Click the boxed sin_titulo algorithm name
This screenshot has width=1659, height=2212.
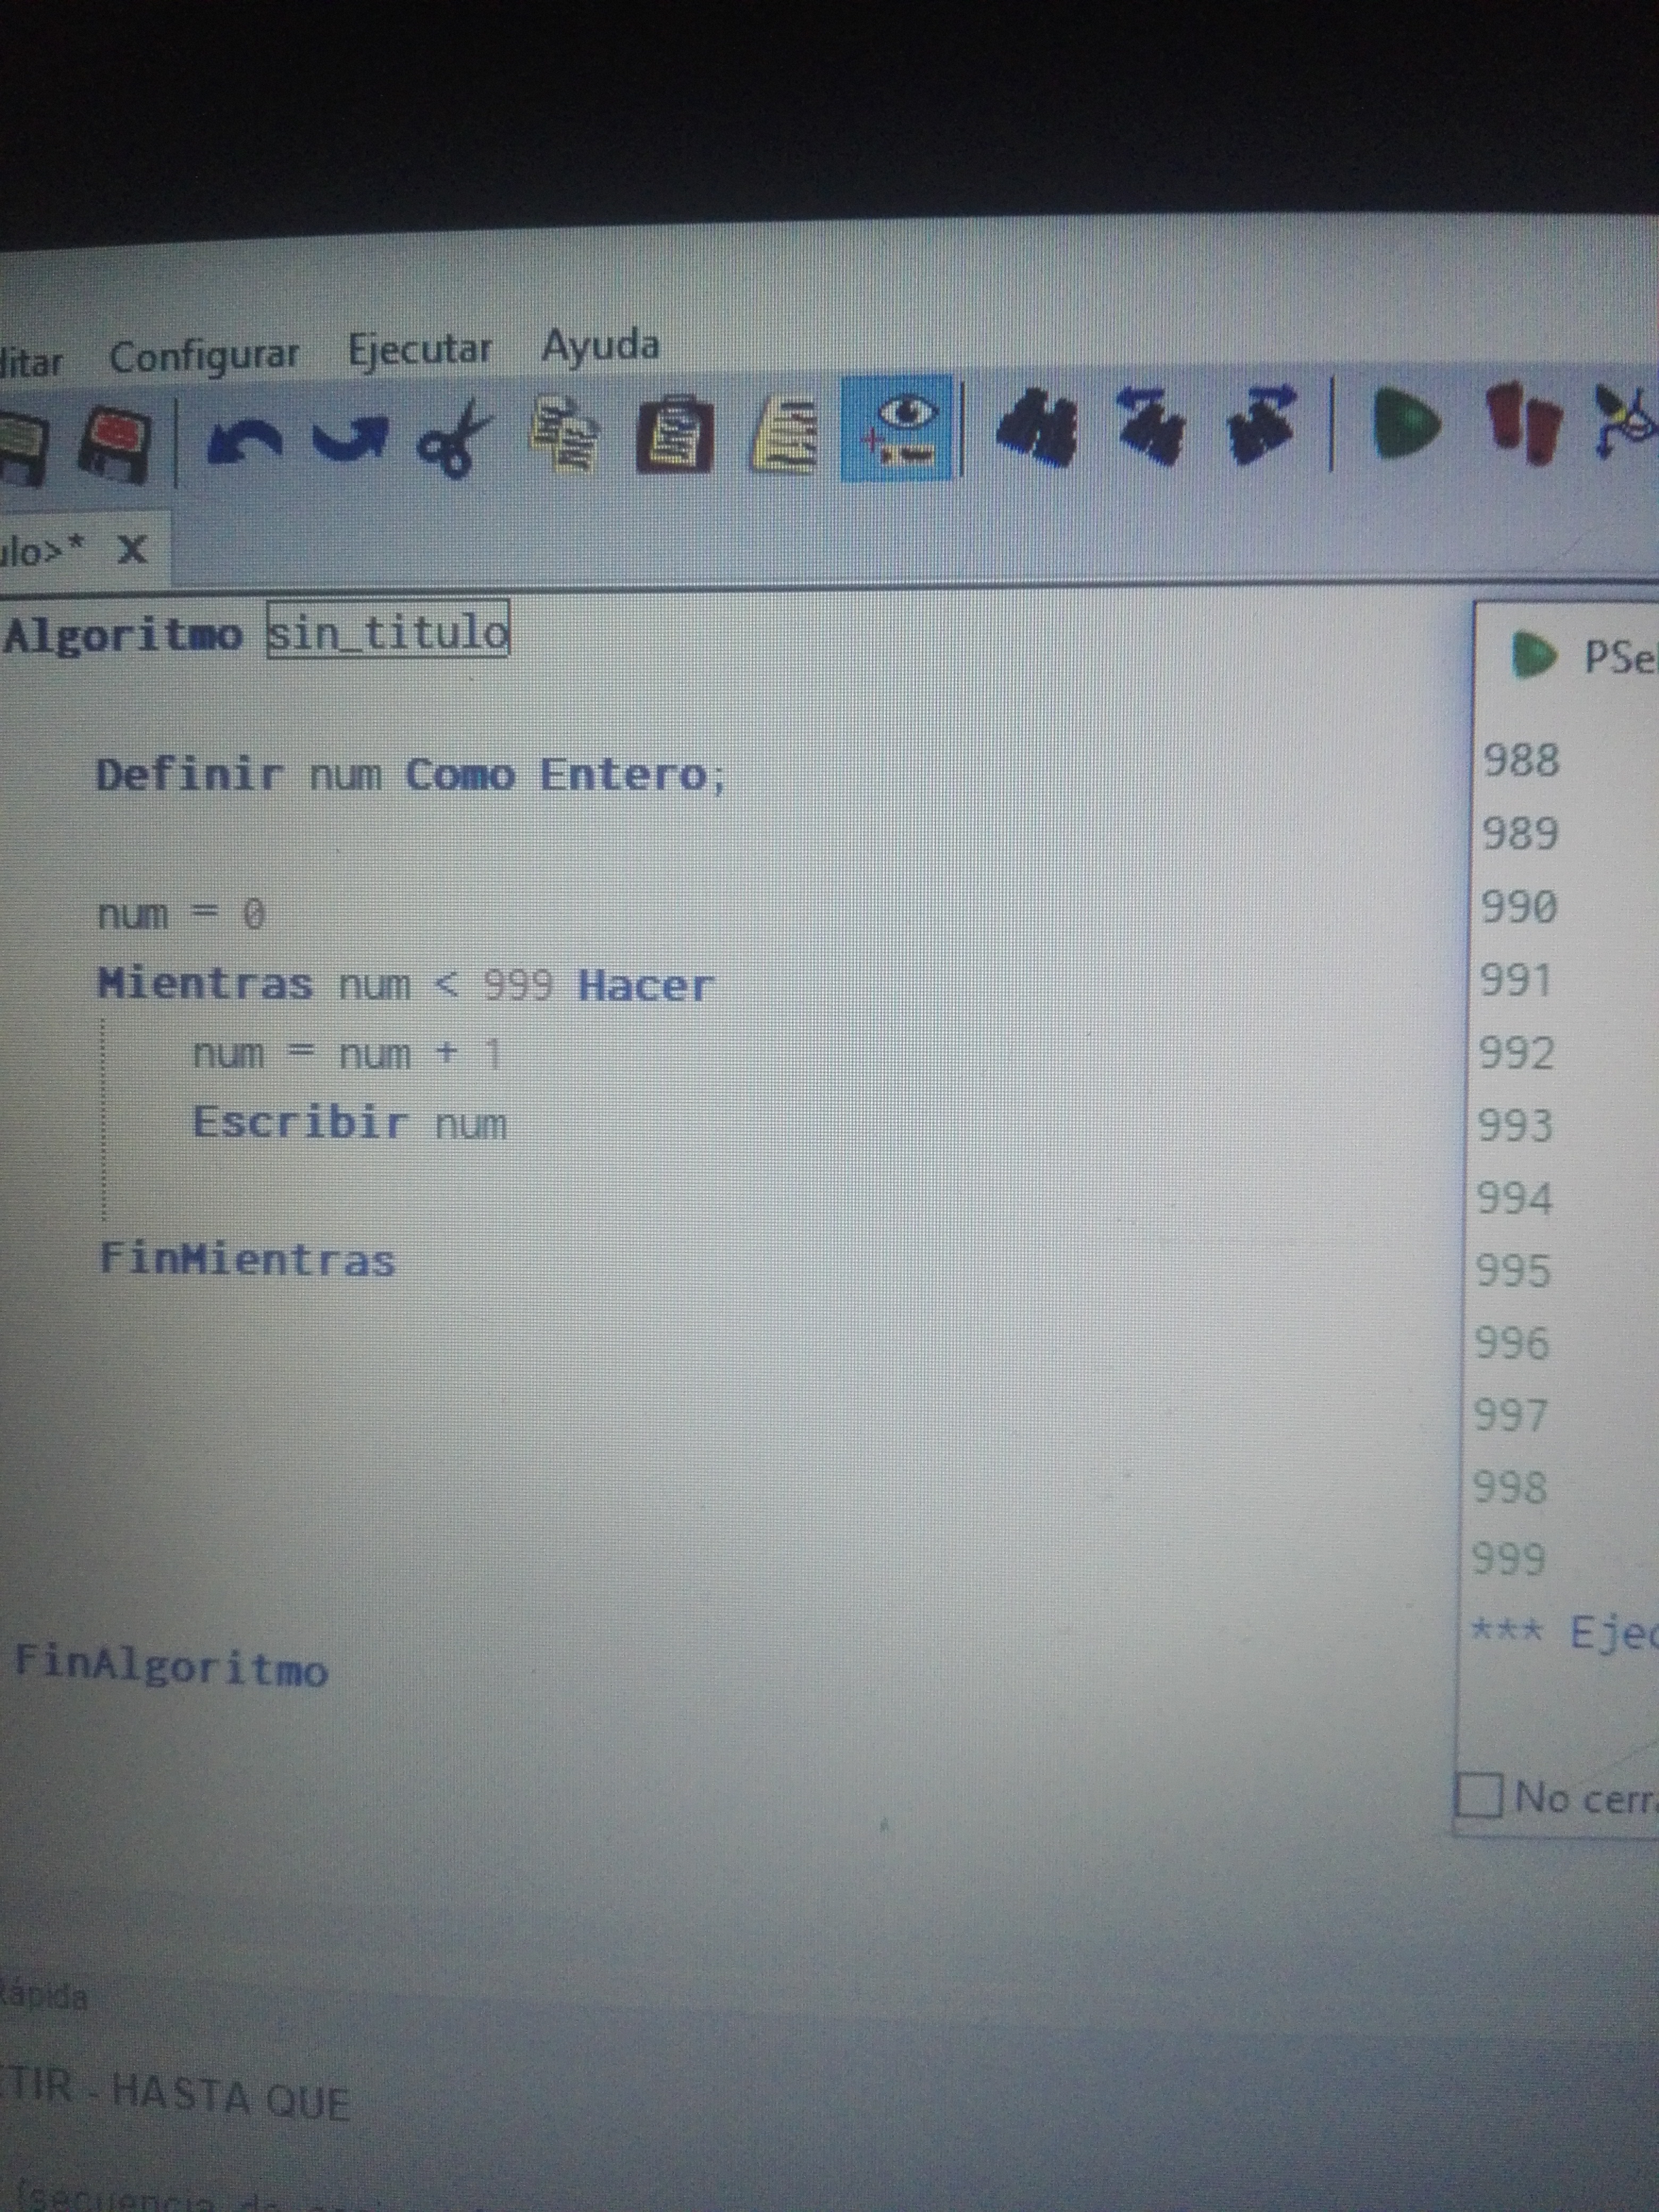click(388, 630)
